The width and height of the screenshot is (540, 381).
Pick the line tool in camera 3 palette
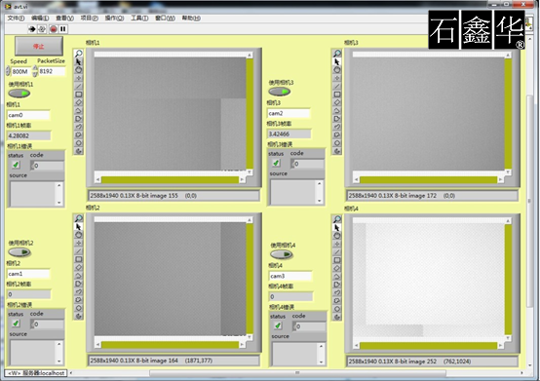[x=337, y=86]
